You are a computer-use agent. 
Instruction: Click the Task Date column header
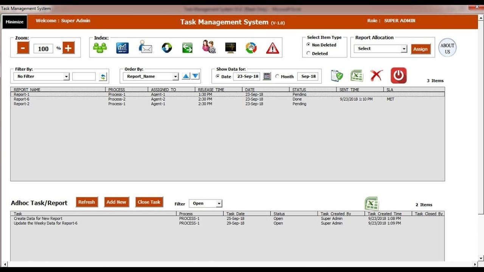(235, 214)
